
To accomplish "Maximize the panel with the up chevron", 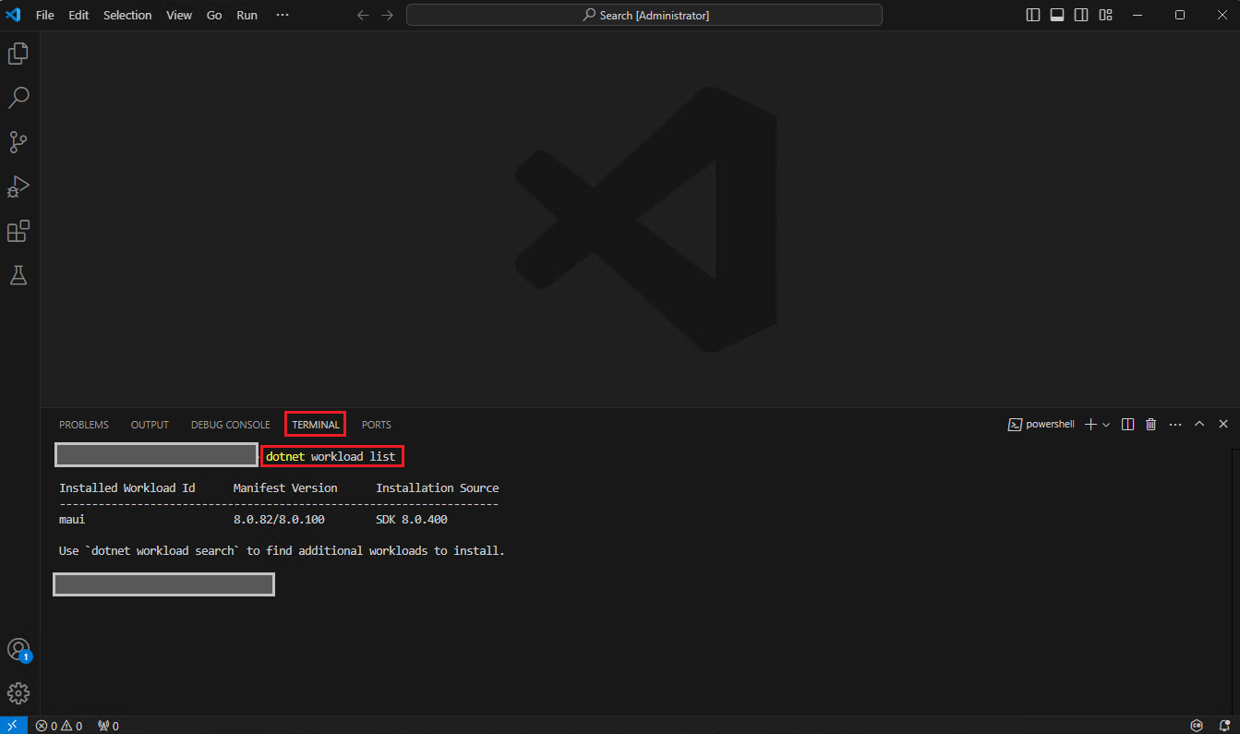I will pos(1199,425).
